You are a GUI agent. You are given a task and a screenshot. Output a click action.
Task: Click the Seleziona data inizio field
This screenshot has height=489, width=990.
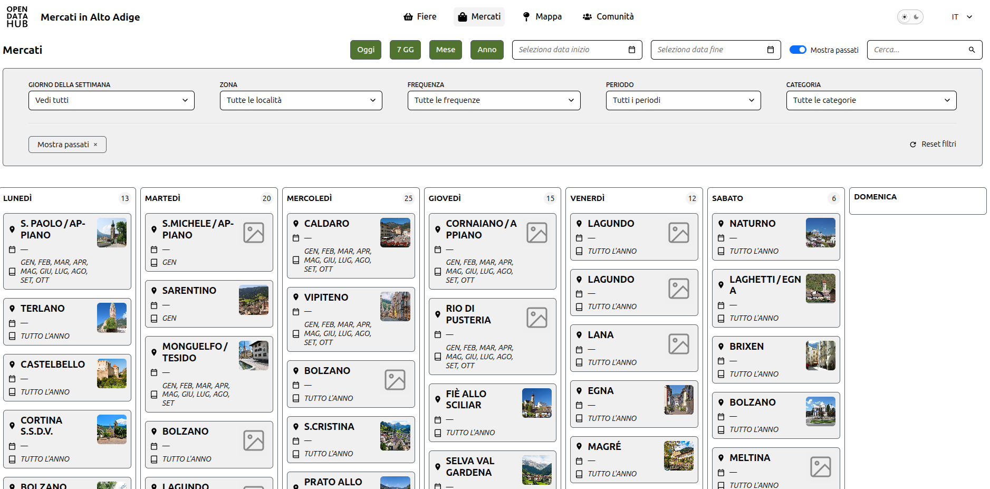577,50
